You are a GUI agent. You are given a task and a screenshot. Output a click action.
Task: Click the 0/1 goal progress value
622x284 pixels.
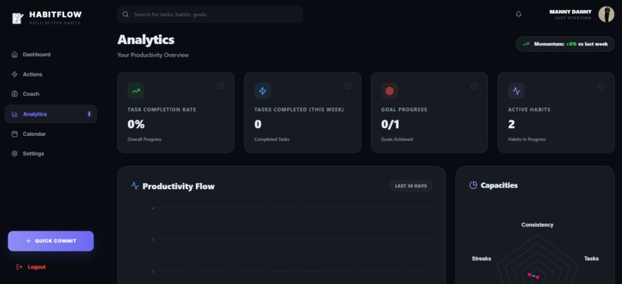coord(390,124)
